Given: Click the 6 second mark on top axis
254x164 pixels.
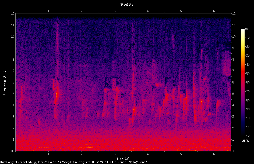Looking at the screenshot, I should point(214,11).
